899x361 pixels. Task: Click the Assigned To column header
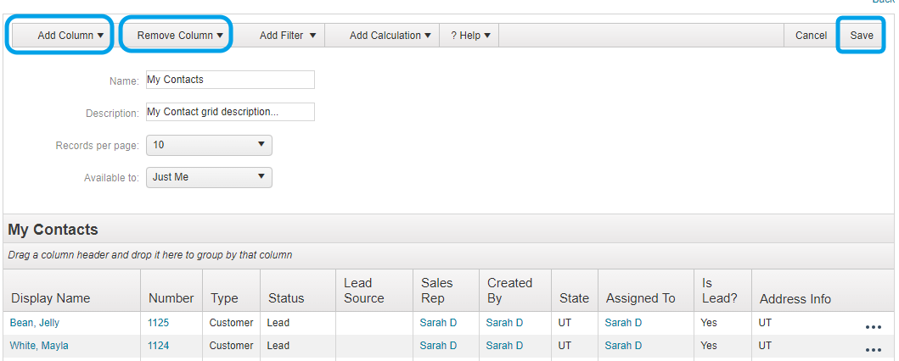click(646, 291)
